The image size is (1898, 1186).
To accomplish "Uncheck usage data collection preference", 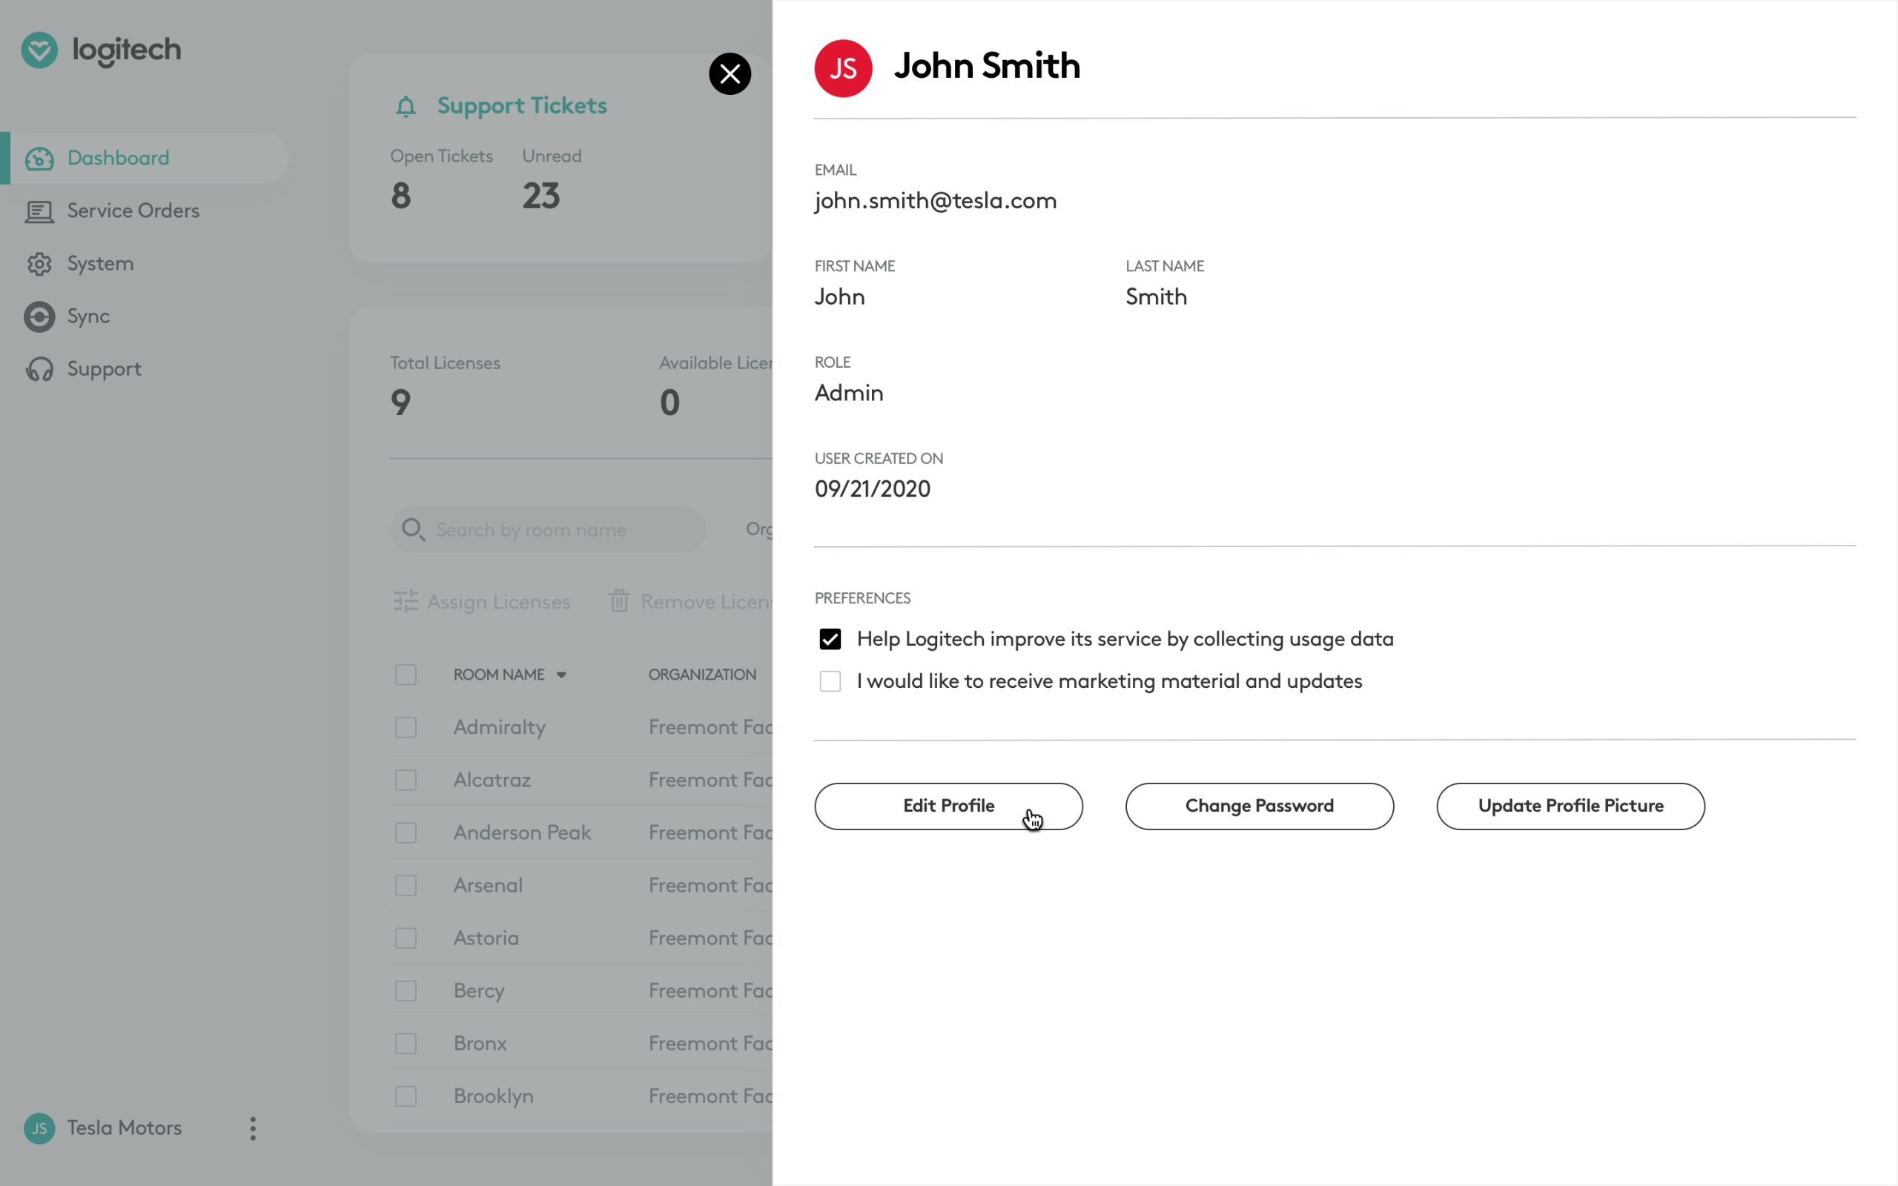I will coord(830,639).
